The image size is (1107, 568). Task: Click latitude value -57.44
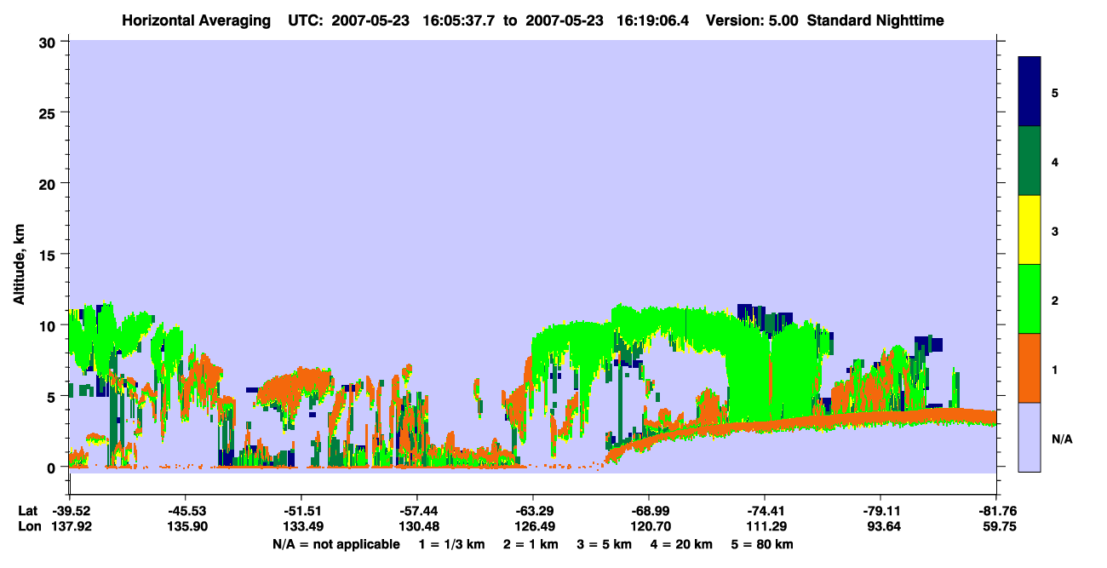(416, 511)
